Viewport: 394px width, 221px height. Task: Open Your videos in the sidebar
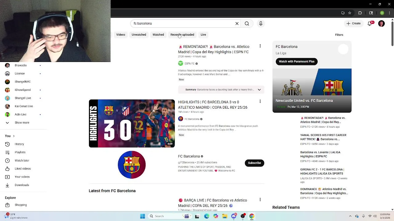coord(22,177)
